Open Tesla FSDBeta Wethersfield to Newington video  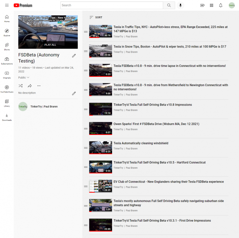171,87
